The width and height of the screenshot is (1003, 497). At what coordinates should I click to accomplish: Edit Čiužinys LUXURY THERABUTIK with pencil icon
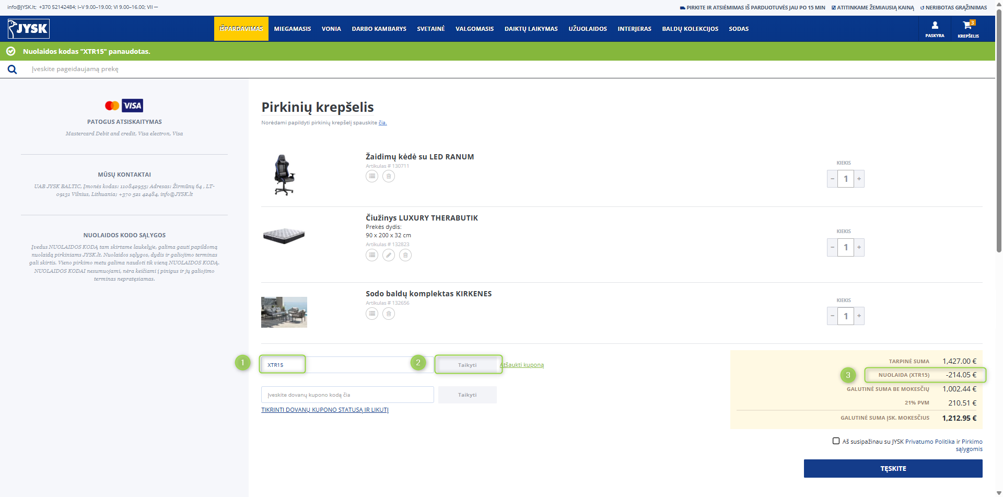[x=389, y=255]
